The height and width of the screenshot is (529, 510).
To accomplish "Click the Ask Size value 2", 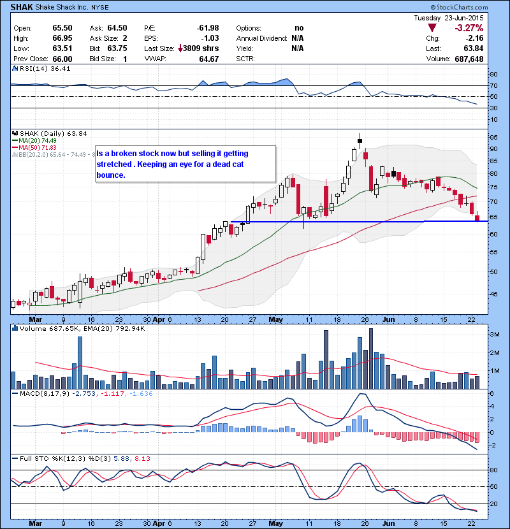I will pos(125,38).
